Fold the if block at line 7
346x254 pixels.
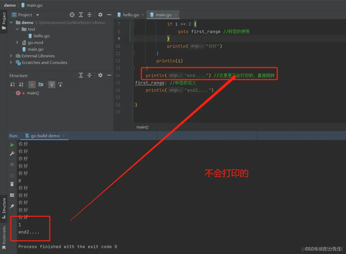tap(133, 24)
